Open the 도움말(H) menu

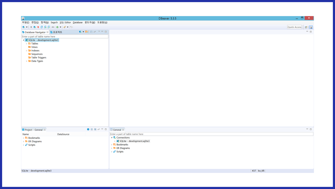(102, 22)
